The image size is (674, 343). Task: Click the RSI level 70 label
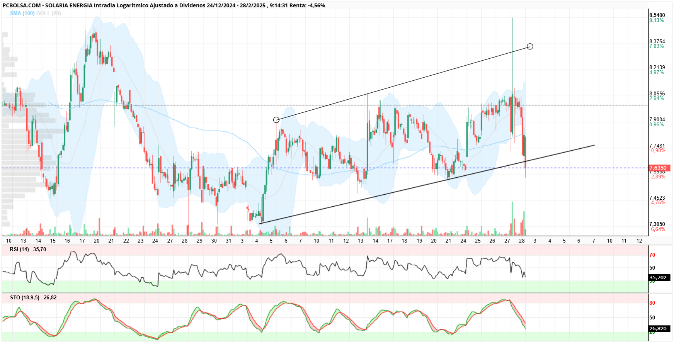(652, 255)
